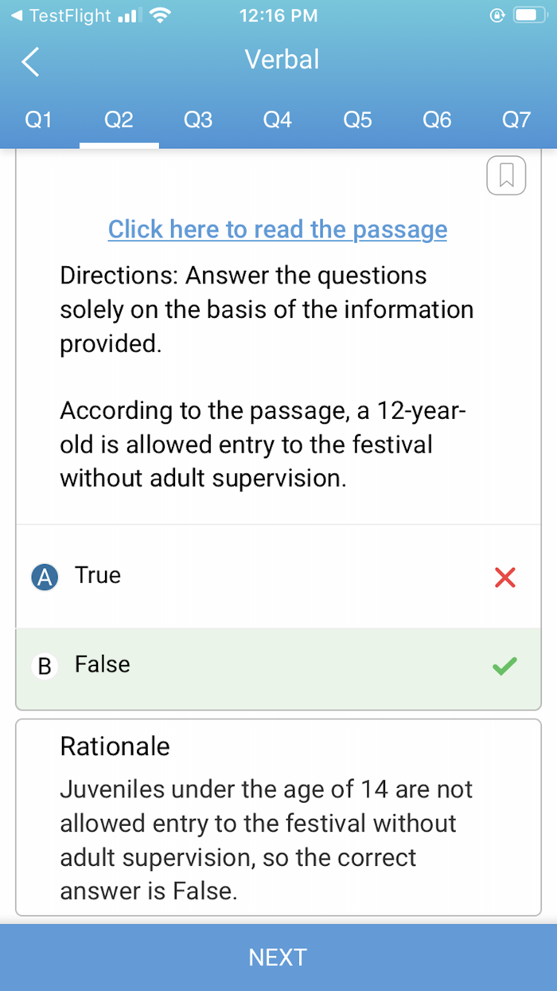The width and height of the screenshot is (557, 991).
Task: Jump to question Q5 tab
Action: (x=357, y=120)
